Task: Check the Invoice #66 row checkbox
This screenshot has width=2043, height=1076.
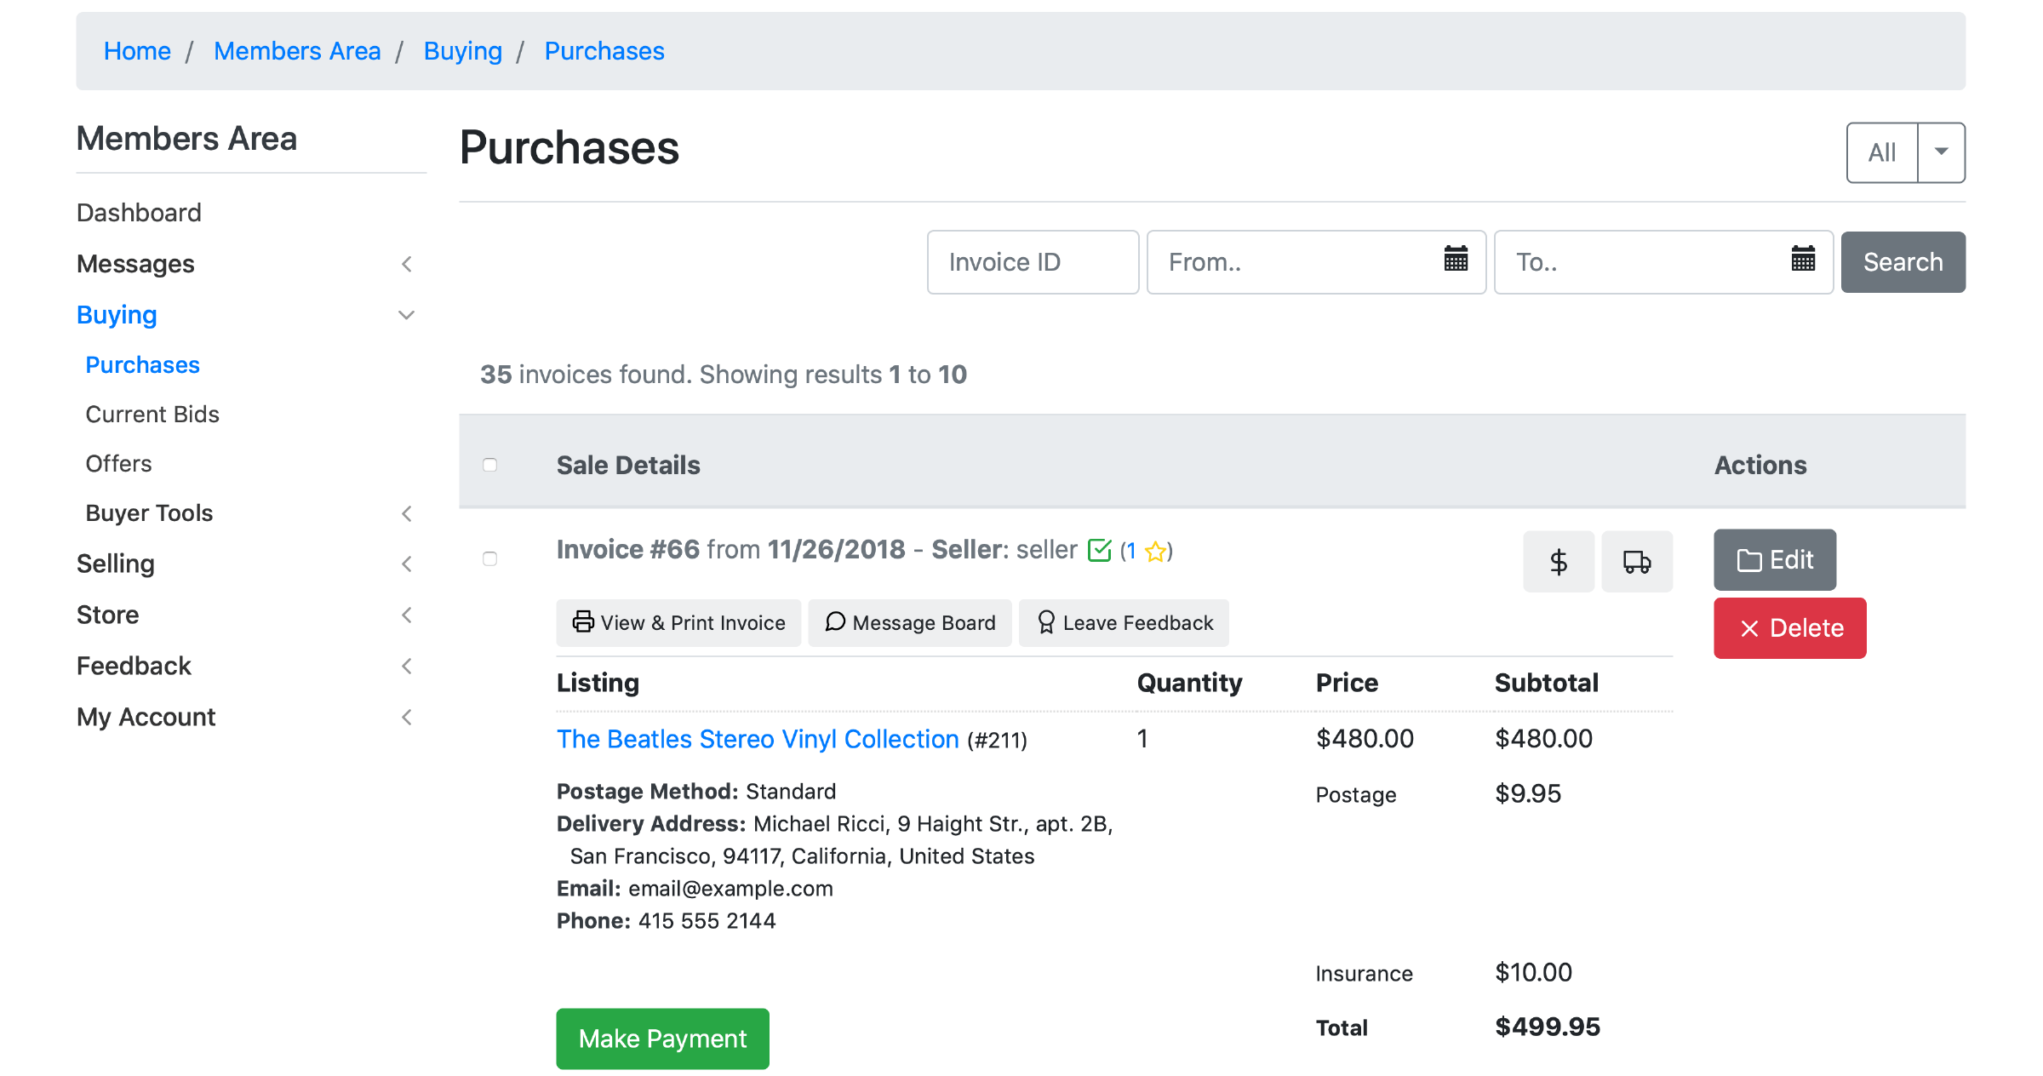Action: pyautogui.click(x=489, y=558)
